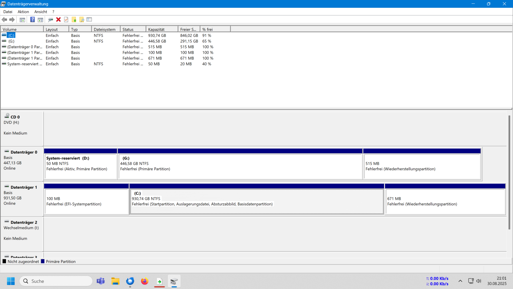
Task: Click the folder with magnifier icon
Action: [x=82, y=20]
